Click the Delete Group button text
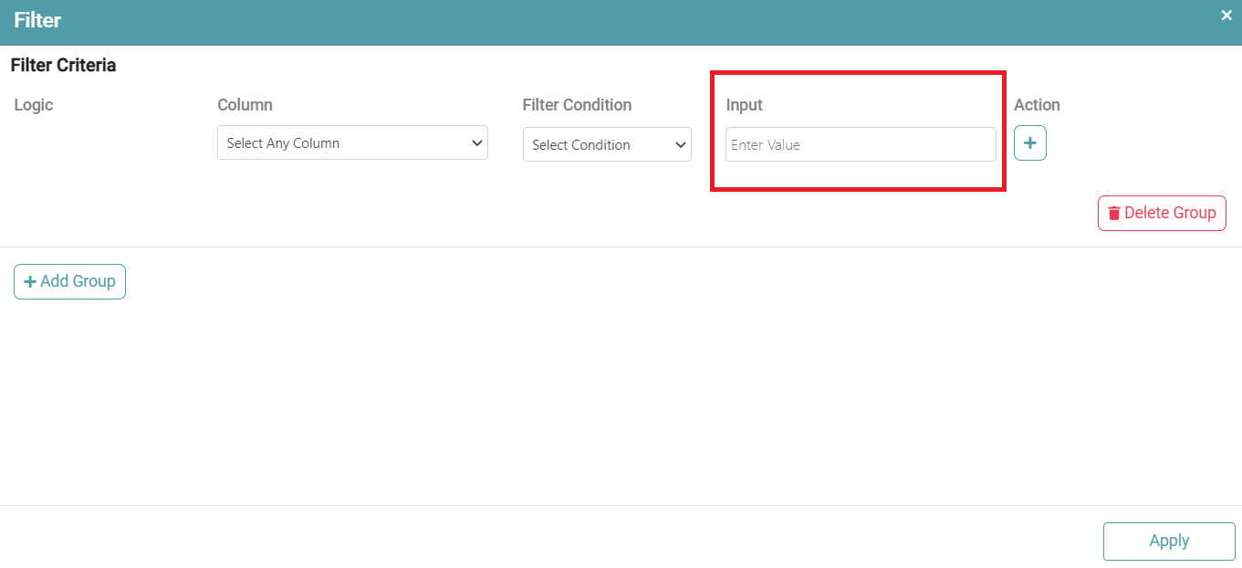The image size is (1242, 568). click(1170, 213)
